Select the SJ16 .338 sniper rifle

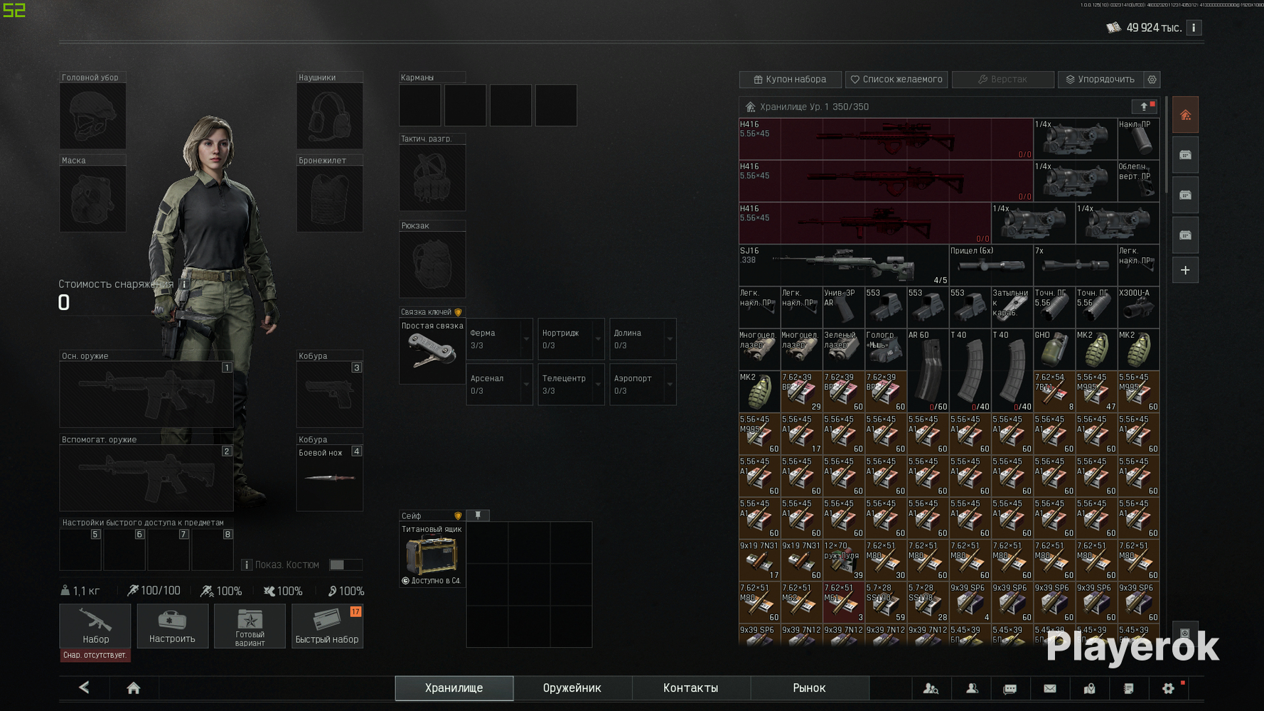[843, 265]
